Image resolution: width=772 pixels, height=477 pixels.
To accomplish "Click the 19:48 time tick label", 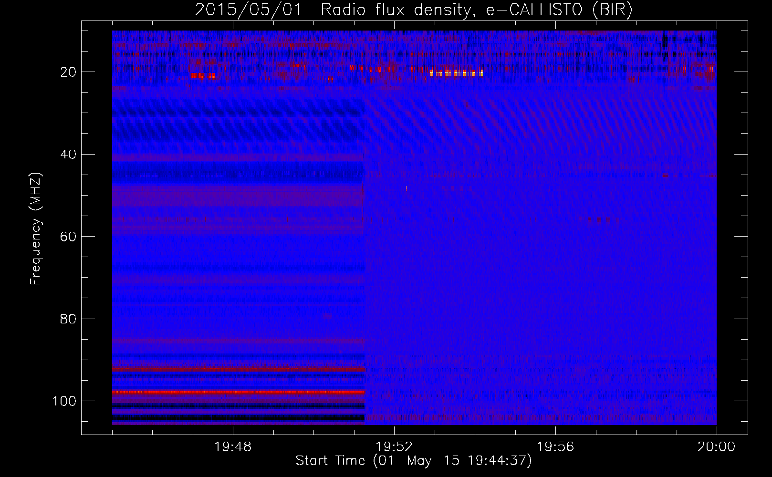I will 233,447.
